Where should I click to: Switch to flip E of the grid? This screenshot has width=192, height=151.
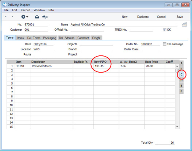point(181,86)
